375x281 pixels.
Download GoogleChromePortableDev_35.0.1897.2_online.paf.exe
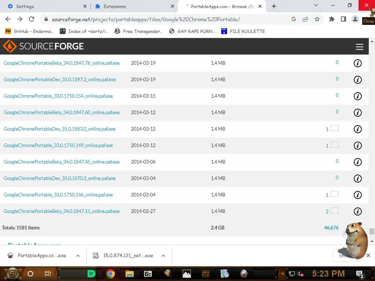[x=60, y=79]
